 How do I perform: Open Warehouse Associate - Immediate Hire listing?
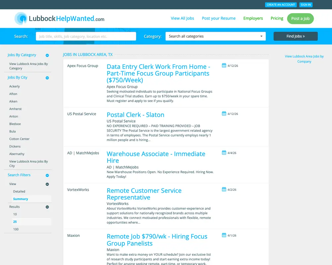tap(156, 157)
